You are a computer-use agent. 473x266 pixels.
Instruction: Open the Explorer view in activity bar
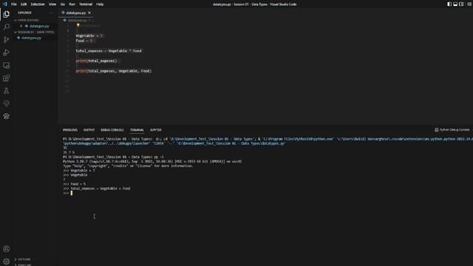point(7,14)
